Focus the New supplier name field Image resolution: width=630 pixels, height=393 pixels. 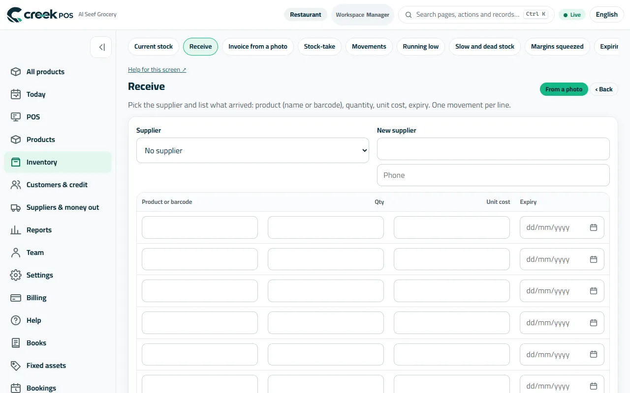click(x=493, y=149)
